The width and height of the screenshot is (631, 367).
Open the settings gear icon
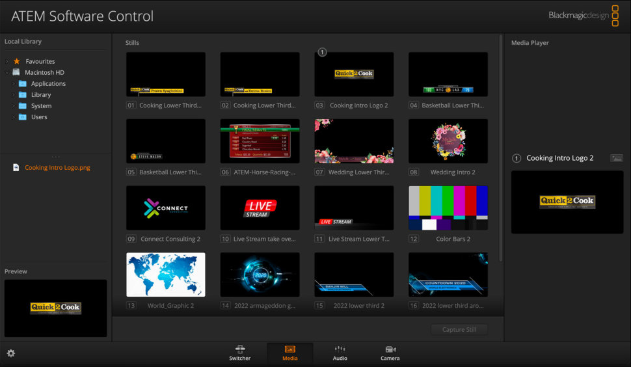point(11,353)
